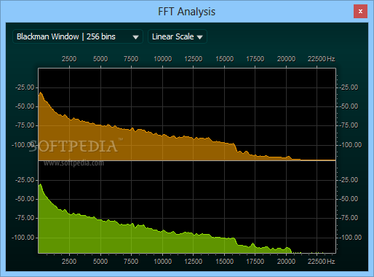Click the bottom axis 2500 frequency label
This screenshot has width=374, height=277.
[x=69, y=262]
